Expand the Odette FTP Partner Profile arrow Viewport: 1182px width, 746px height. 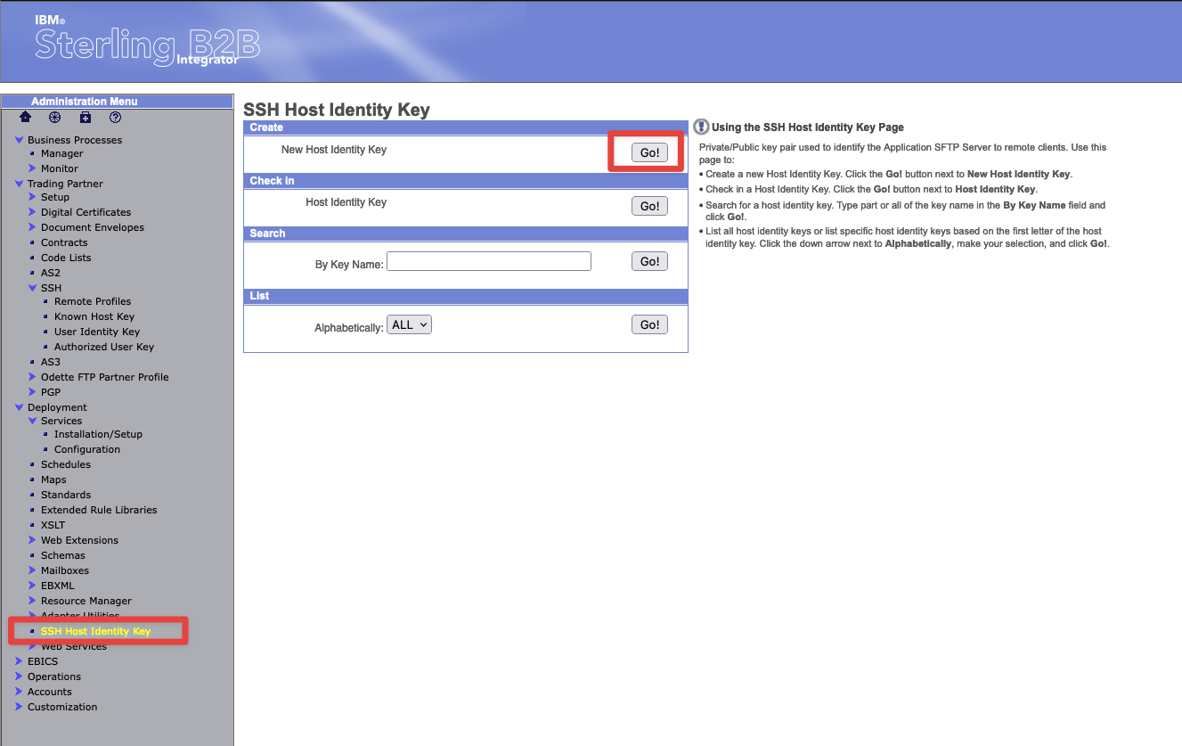[33, 377]
